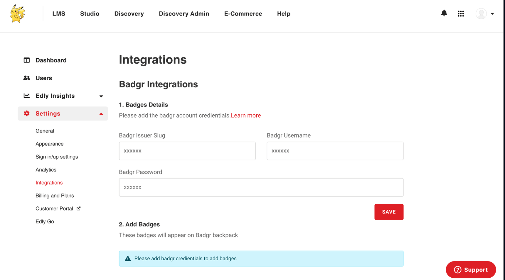Open the profile account dropdown
This screenshot has width=505, height=280.
click(x=484, y=13)
